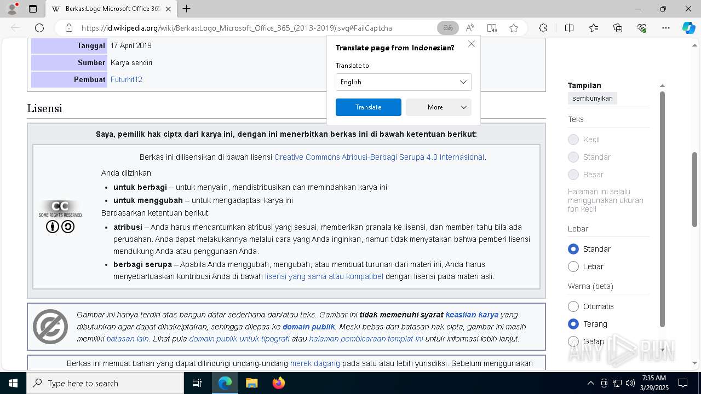Close the Berkas:Logo Microsoft Office 365 tab
701x394 pixels.
pyautogui.click(x=168, y=9)
